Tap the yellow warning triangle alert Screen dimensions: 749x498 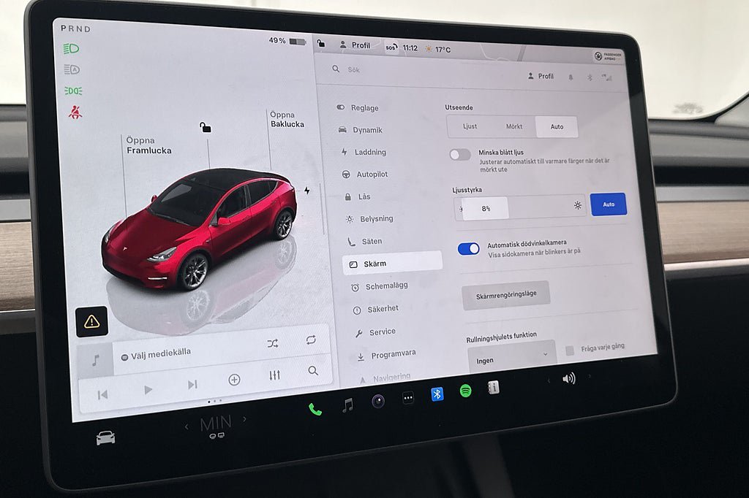coord(92,321)
